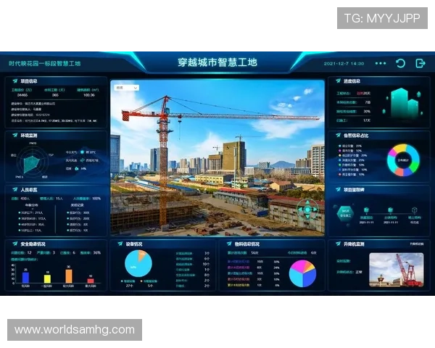
Task: Select the 环境监测 panel title
Action: coord(29,136)
